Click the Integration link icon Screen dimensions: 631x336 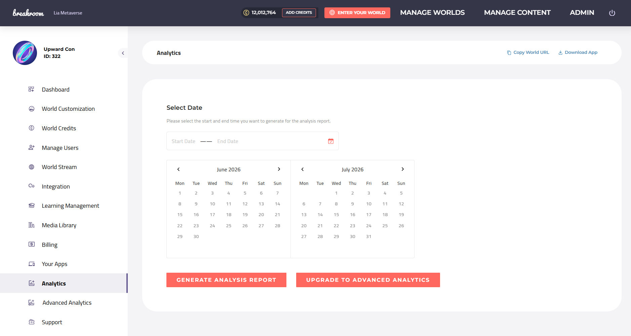coord(32,186)
